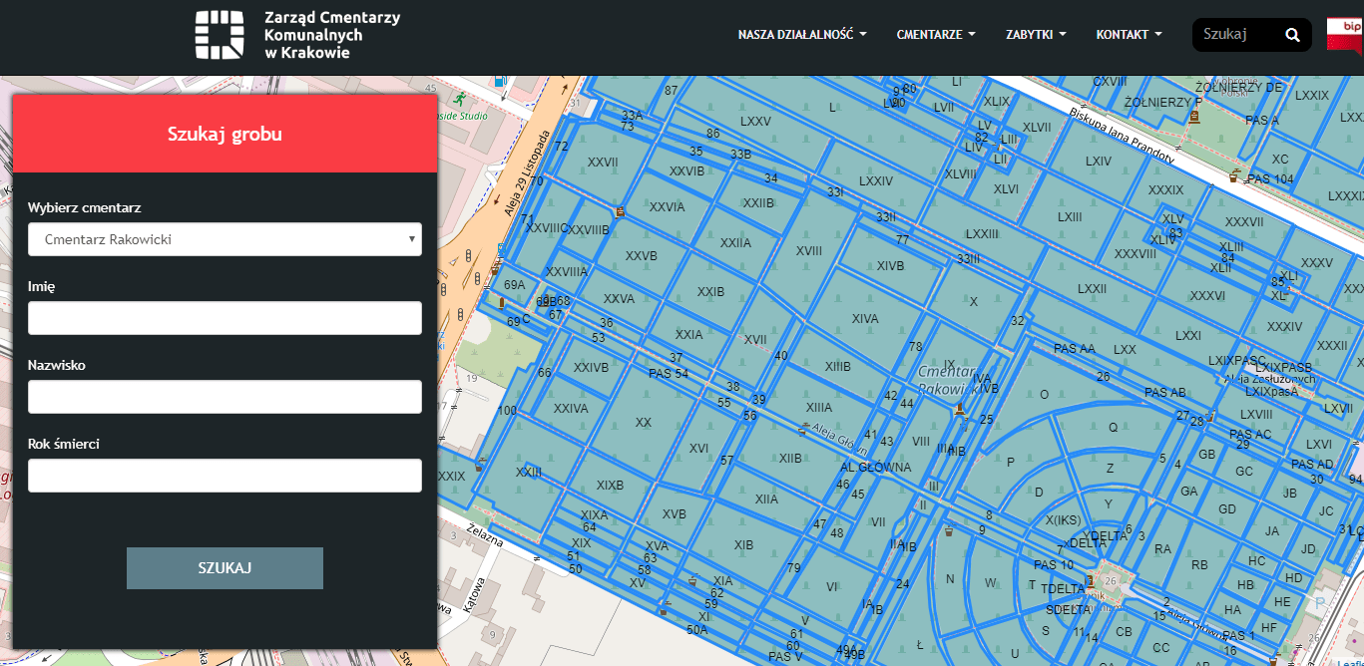
Task: Click water tap icon left of sector N
Action: 949,530
